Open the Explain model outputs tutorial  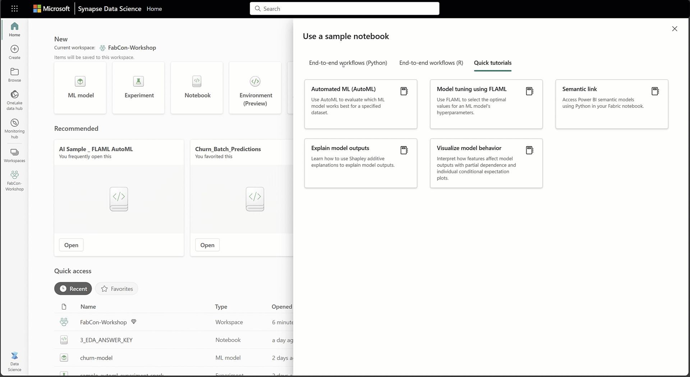tap(361, 163)
